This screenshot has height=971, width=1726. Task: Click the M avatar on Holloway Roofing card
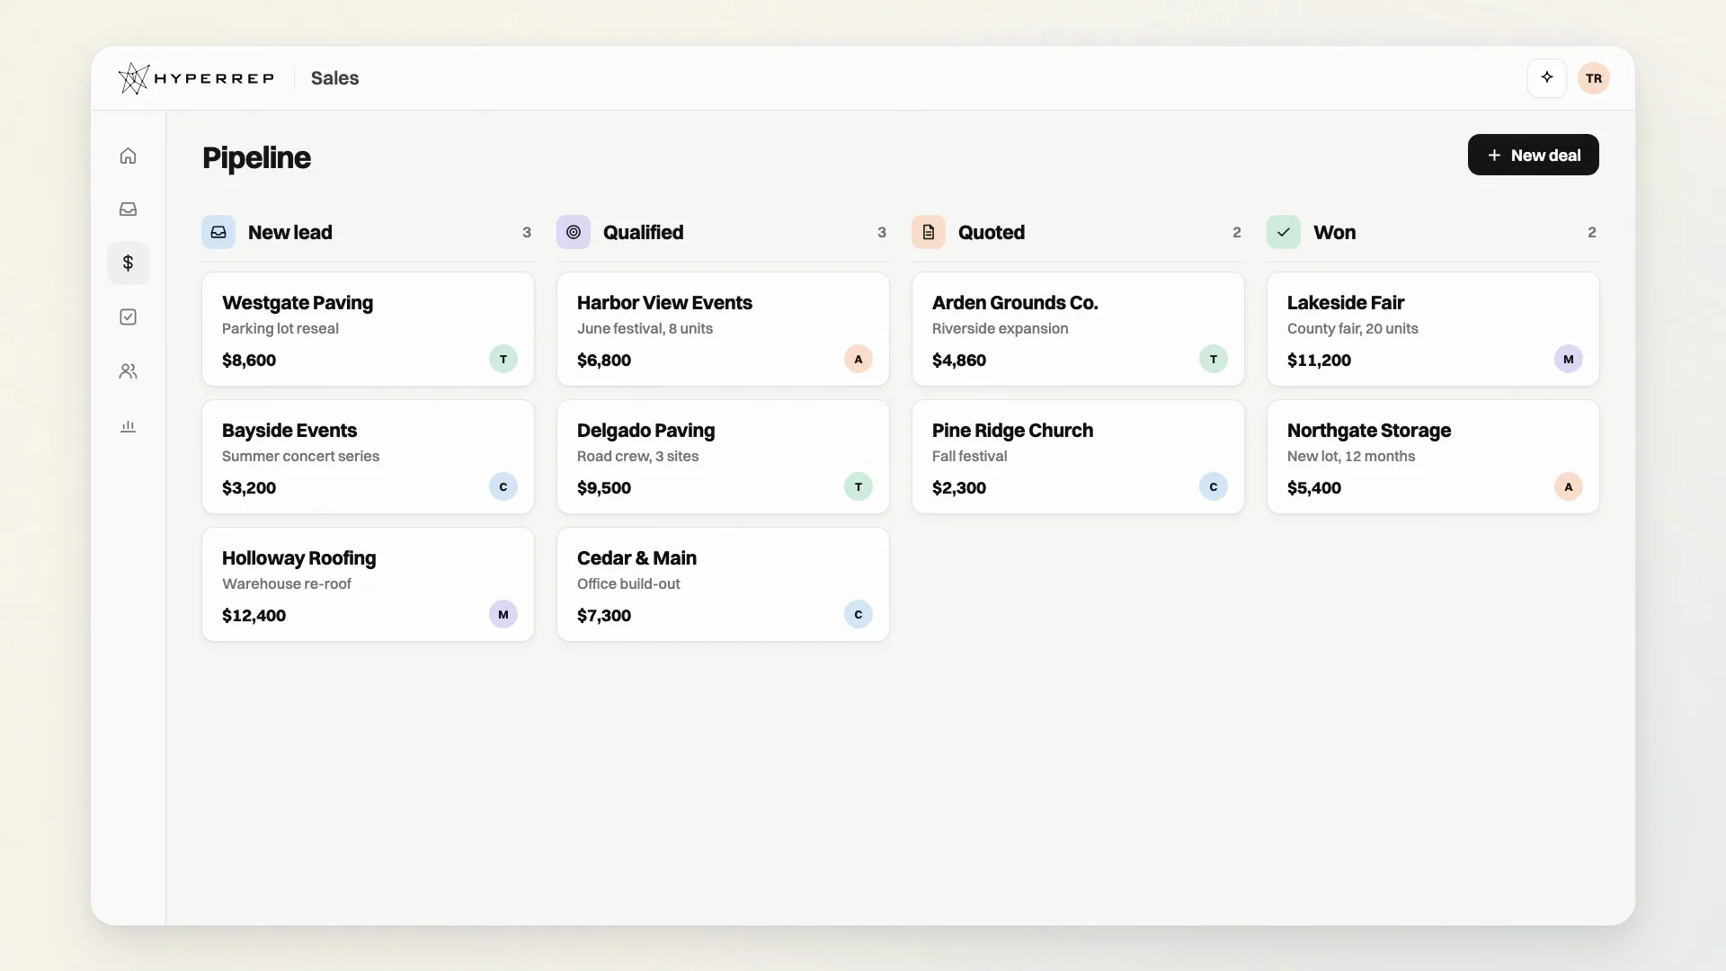pyautogui.click(x=503, y=614)
